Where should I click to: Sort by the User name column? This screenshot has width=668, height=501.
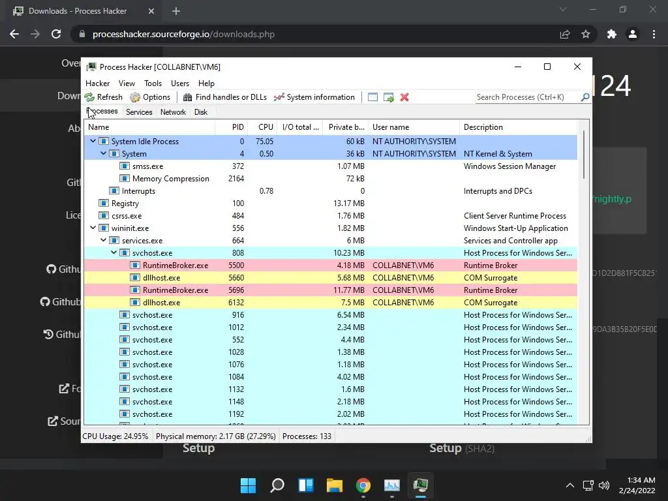[x=414, y=127]
